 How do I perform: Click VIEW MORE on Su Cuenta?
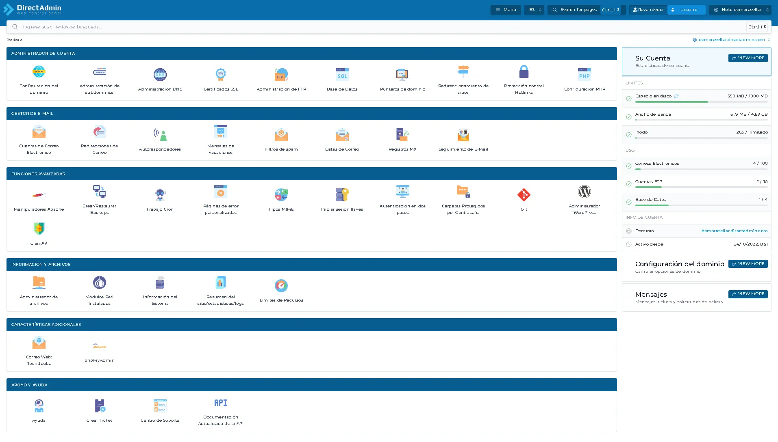(x=748, y=58)
